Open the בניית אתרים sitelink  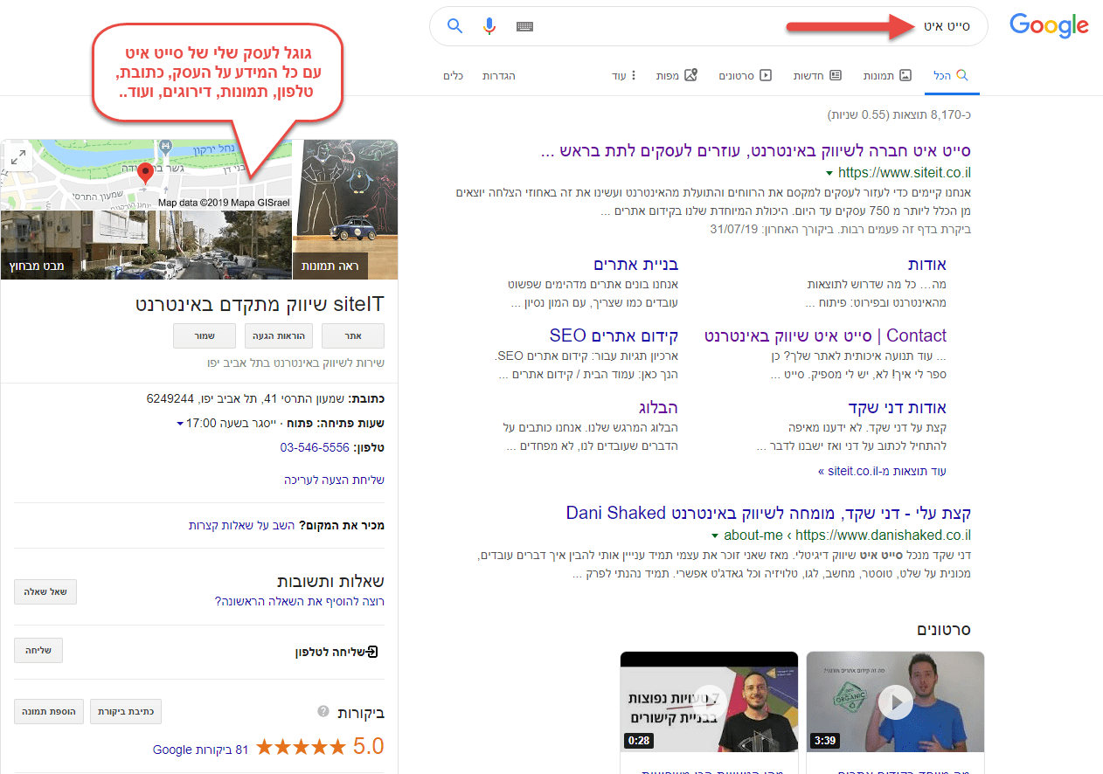pyautogui.click(x=635, y=264)
